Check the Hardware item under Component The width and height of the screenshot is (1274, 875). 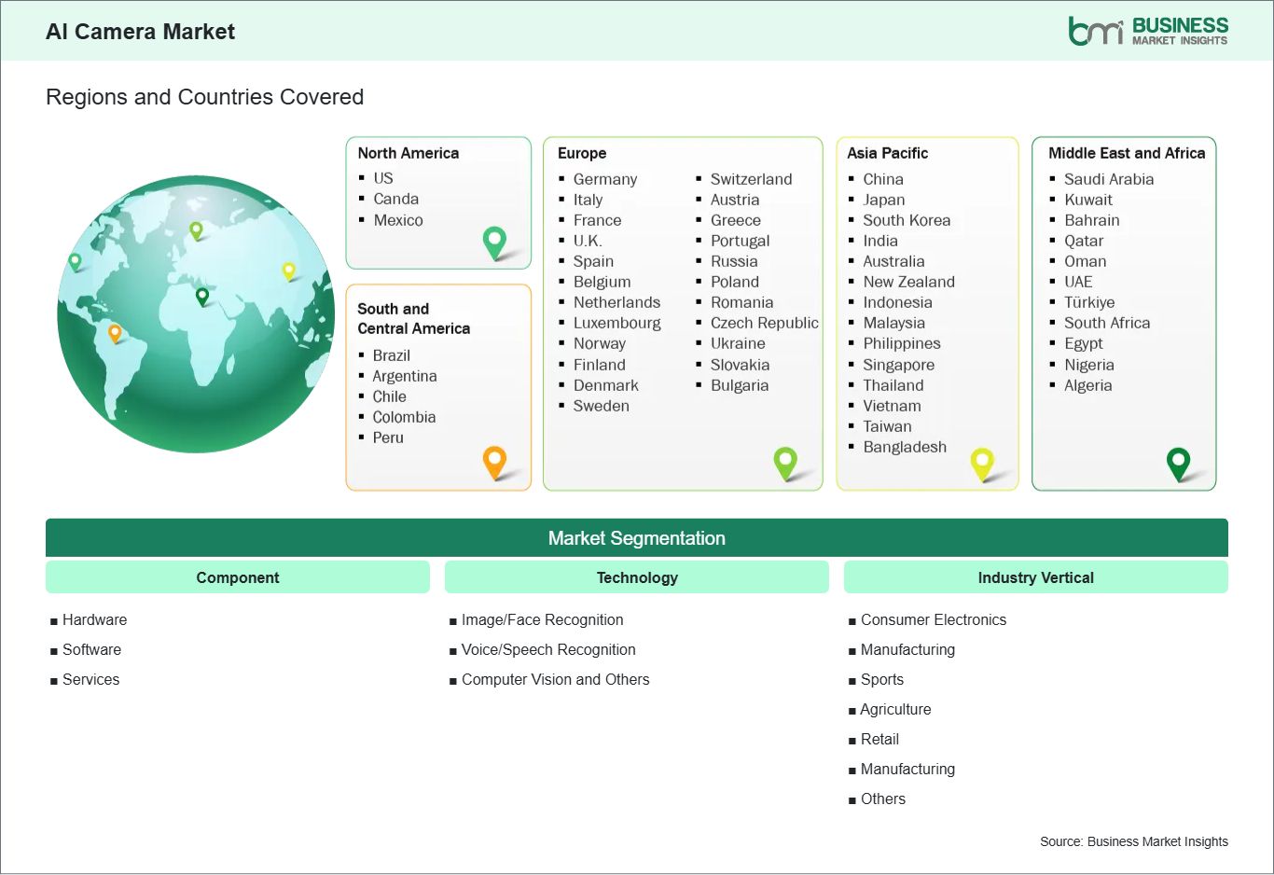coord(94,619)
